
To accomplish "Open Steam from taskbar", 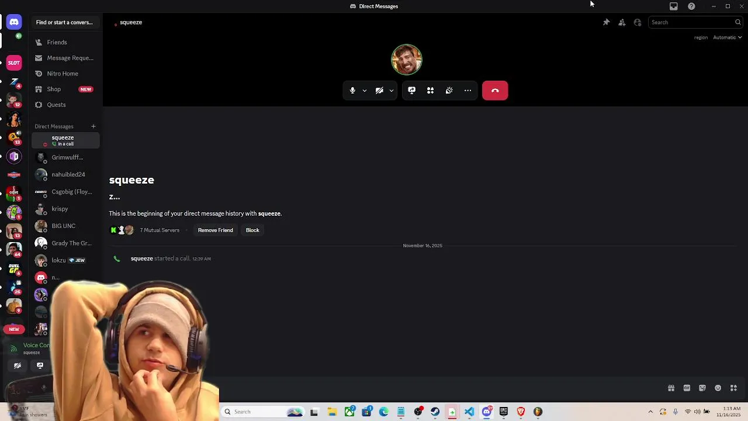I will (x=435, y=412).
